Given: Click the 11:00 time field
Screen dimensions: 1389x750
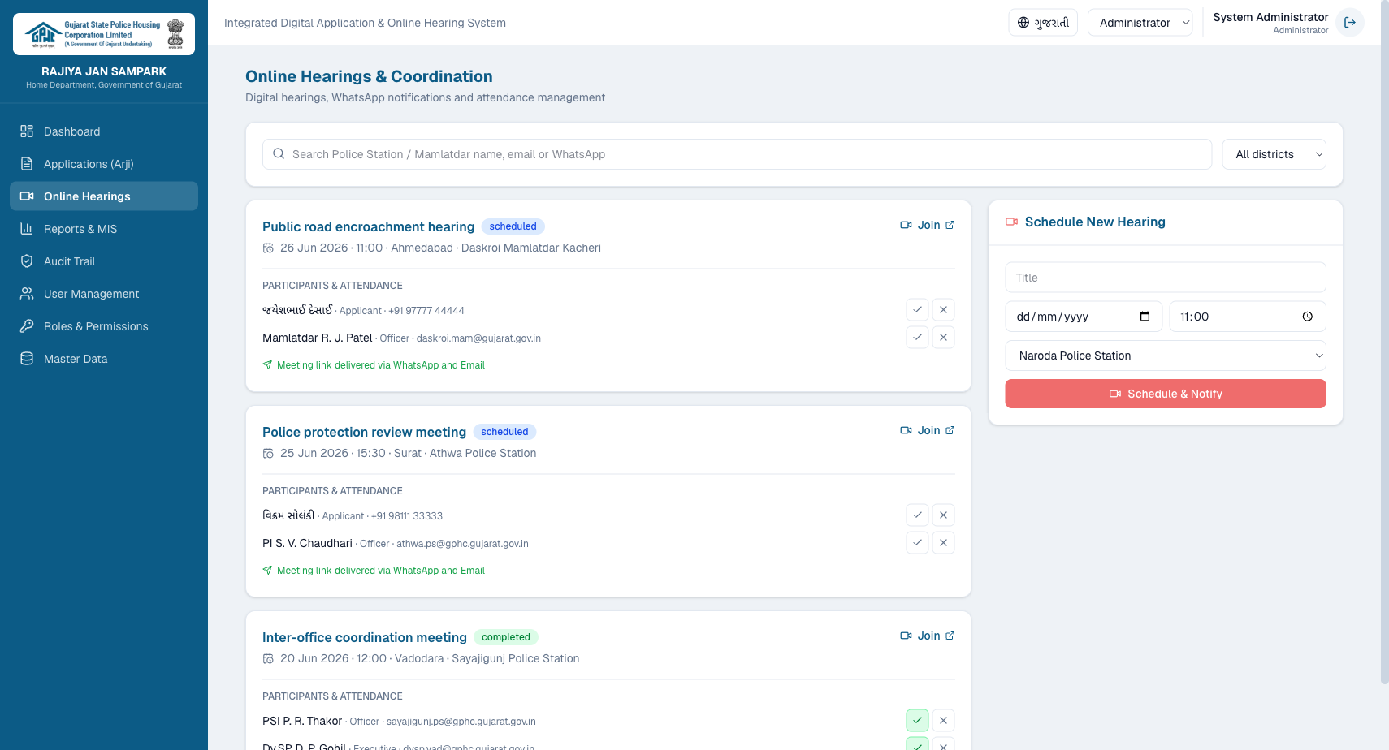Looking at the screenshot, I should click(x=1248, y=317).
